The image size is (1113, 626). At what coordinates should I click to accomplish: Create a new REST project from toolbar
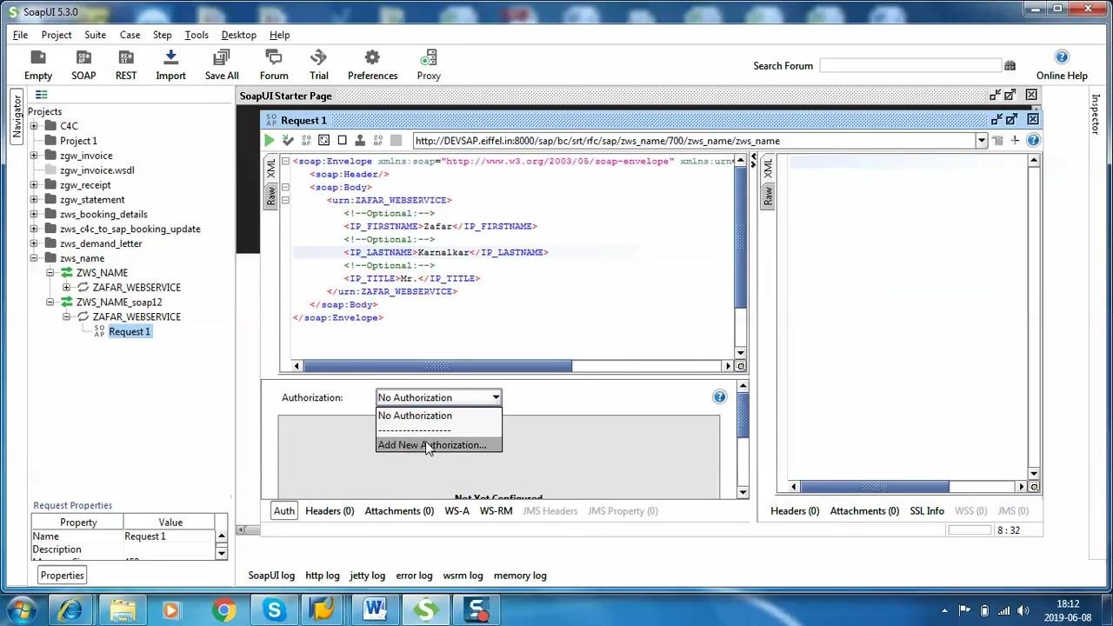(126, 57)
